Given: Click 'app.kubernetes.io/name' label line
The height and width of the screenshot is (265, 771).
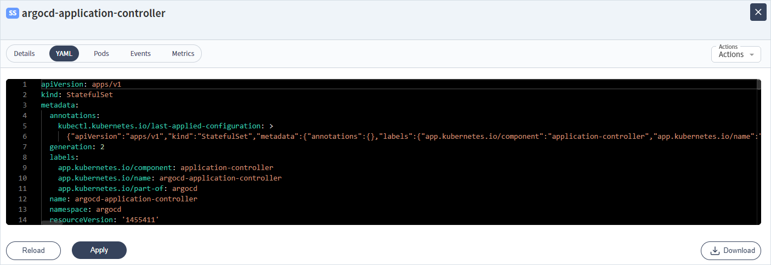Looking at the screenshot, I should pos(170,178).
